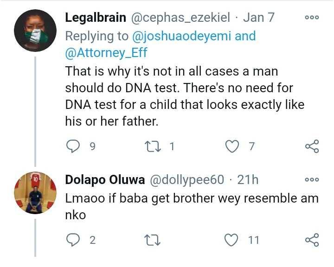Open more options on Legalbrain's tweet
The width and height of the screenshot is (334, 267).
click(312, 17)
